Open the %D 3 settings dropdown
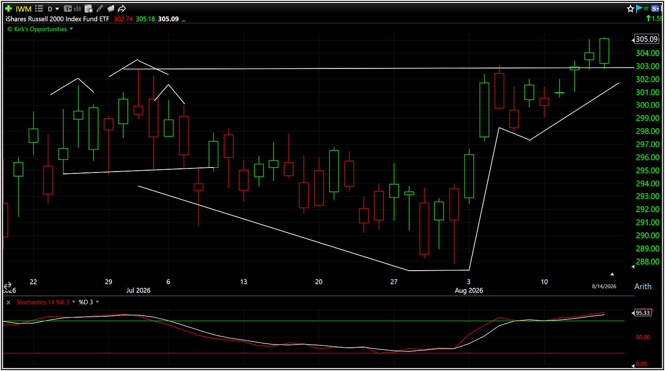 click(97, 302)
